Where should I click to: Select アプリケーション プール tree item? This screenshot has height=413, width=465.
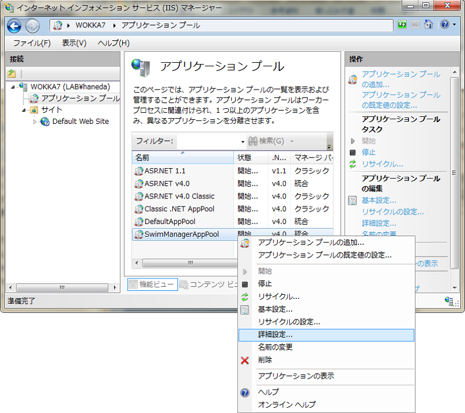(74, 98)
